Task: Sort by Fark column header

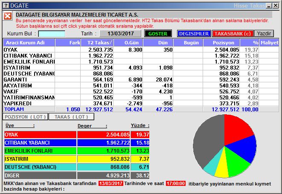Action: 68,43
